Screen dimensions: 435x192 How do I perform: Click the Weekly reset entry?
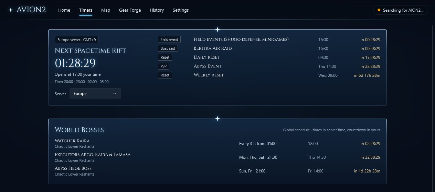coord(209,75)
